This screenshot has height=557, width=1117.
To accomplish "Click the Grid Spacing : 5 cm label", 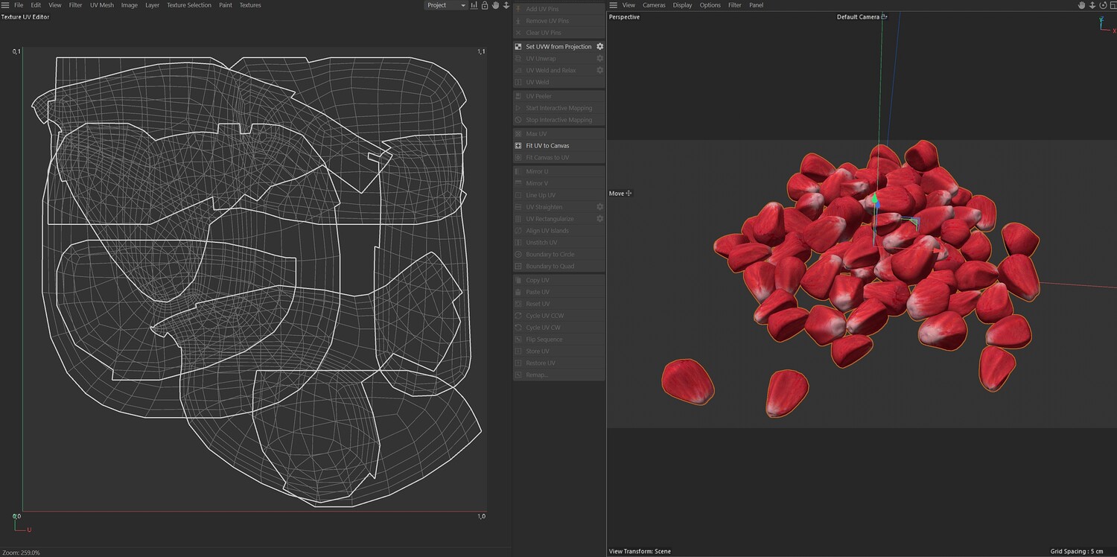I will click(x=1077, y=552).
